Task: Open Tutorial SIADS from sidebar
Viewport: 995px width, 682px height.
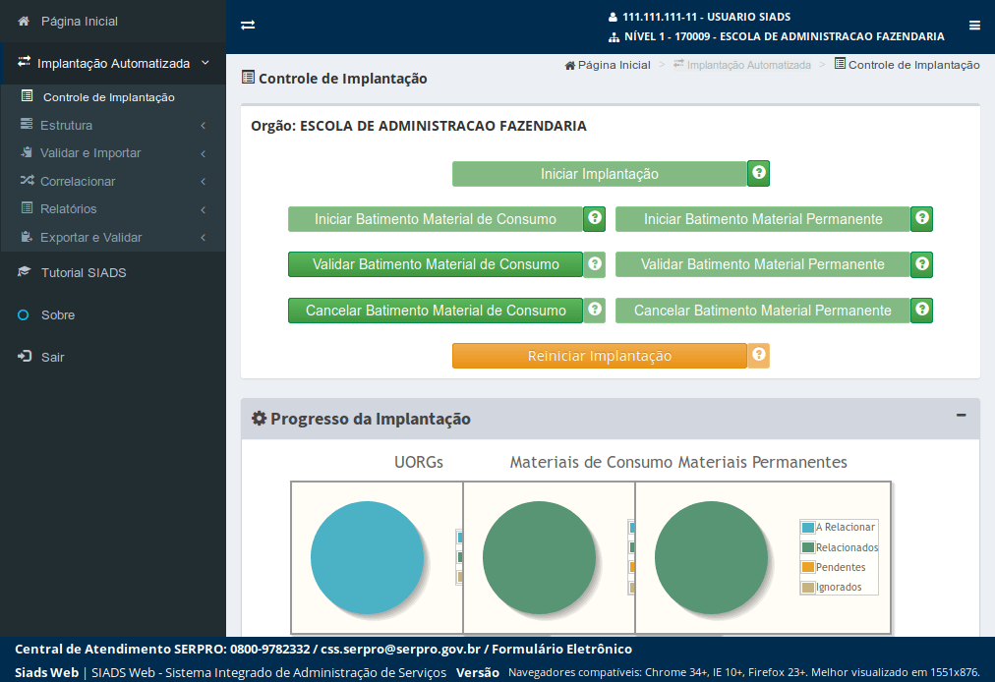Action: click(113, 272)
